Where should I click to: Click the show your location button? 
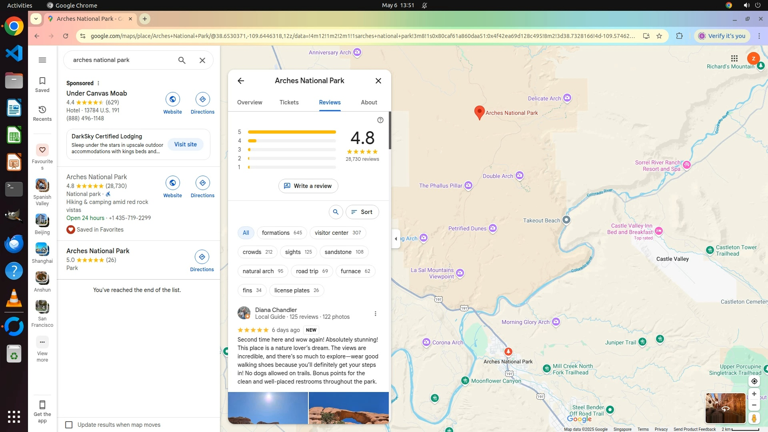coord(754,381)
